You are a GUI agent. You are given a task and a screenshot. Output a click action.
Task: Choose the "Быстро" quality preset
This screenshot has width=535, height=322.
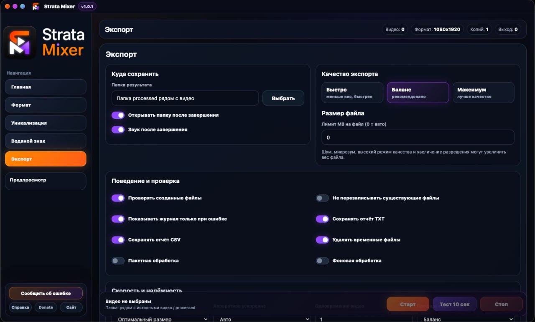tap(352, 93)
